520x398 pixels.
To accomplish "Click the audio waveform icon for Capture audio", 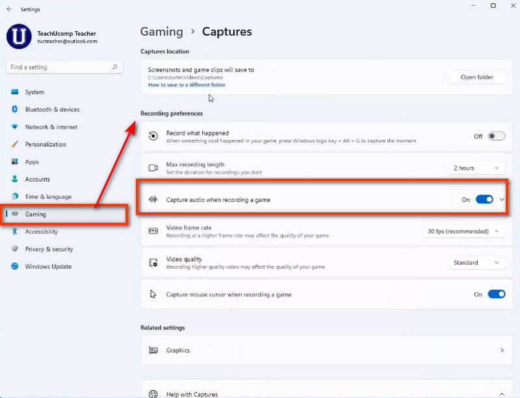I will pos(153,199).
